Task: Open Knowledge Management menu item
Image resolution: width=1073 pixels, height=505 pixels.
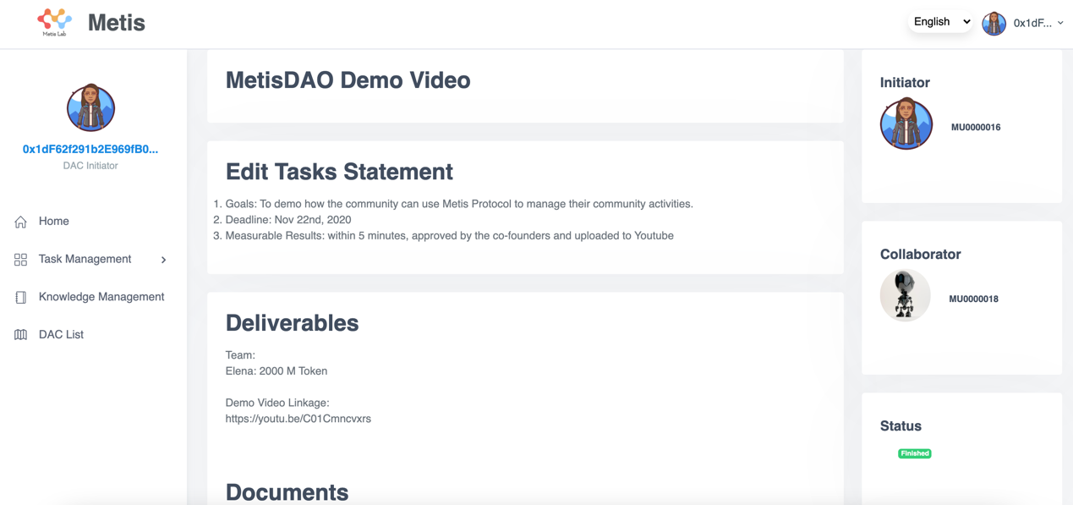Action: [x=101, y=297]
